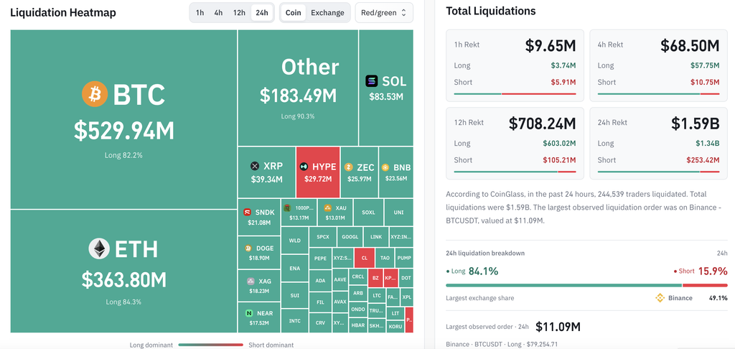
Task: Open the 1h Rekt card showing $9.65M
Action: [x=515, y=65]
